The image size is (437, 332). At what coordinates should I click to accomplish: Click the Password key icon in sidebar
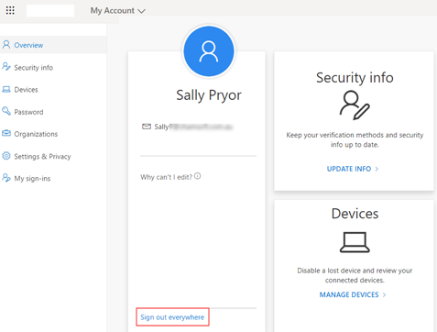(6, 111)
